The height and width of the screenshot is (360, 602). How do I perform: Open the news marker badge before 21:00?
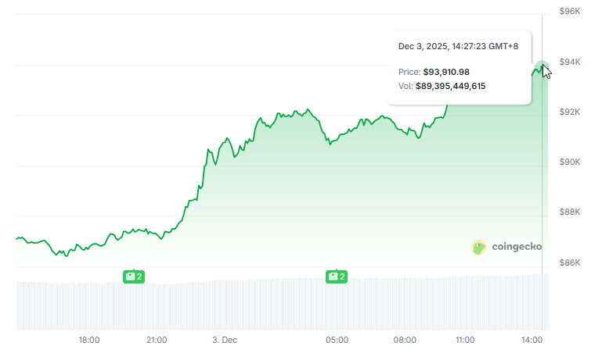[134, 276]
